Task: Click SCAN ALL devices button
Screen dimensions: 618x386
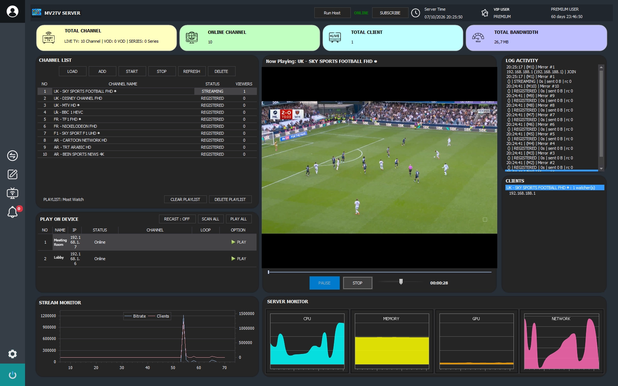Action: tap(211, 219)
